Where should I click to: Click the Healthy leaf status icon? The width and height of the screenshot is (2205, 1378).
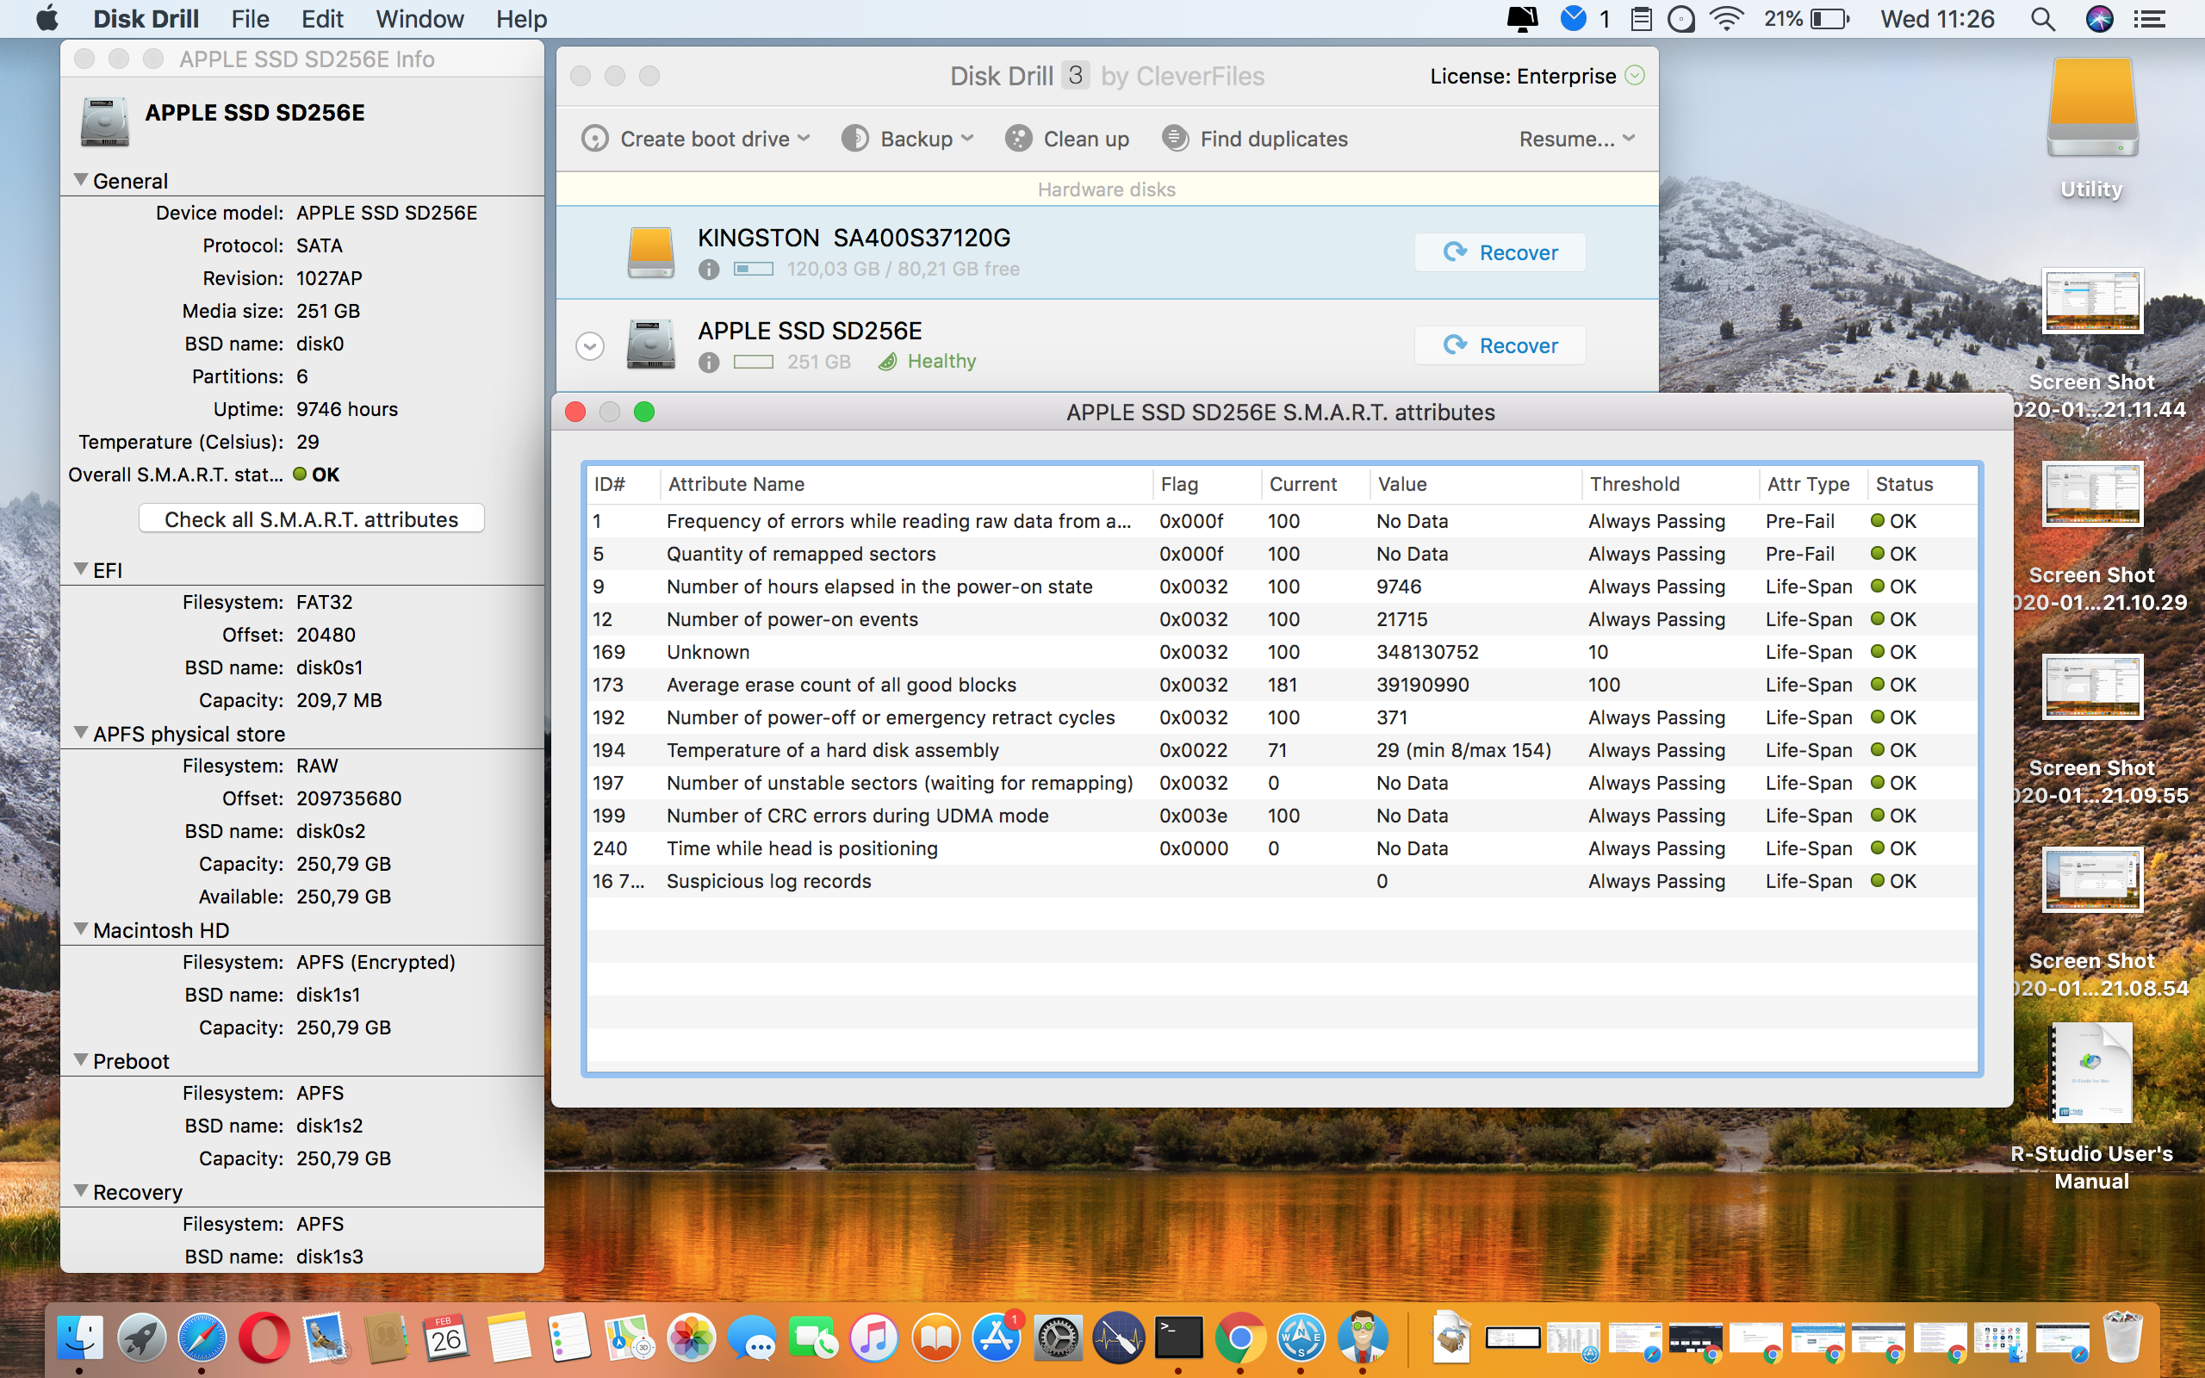pyautogui.click(x=887, y=362)
